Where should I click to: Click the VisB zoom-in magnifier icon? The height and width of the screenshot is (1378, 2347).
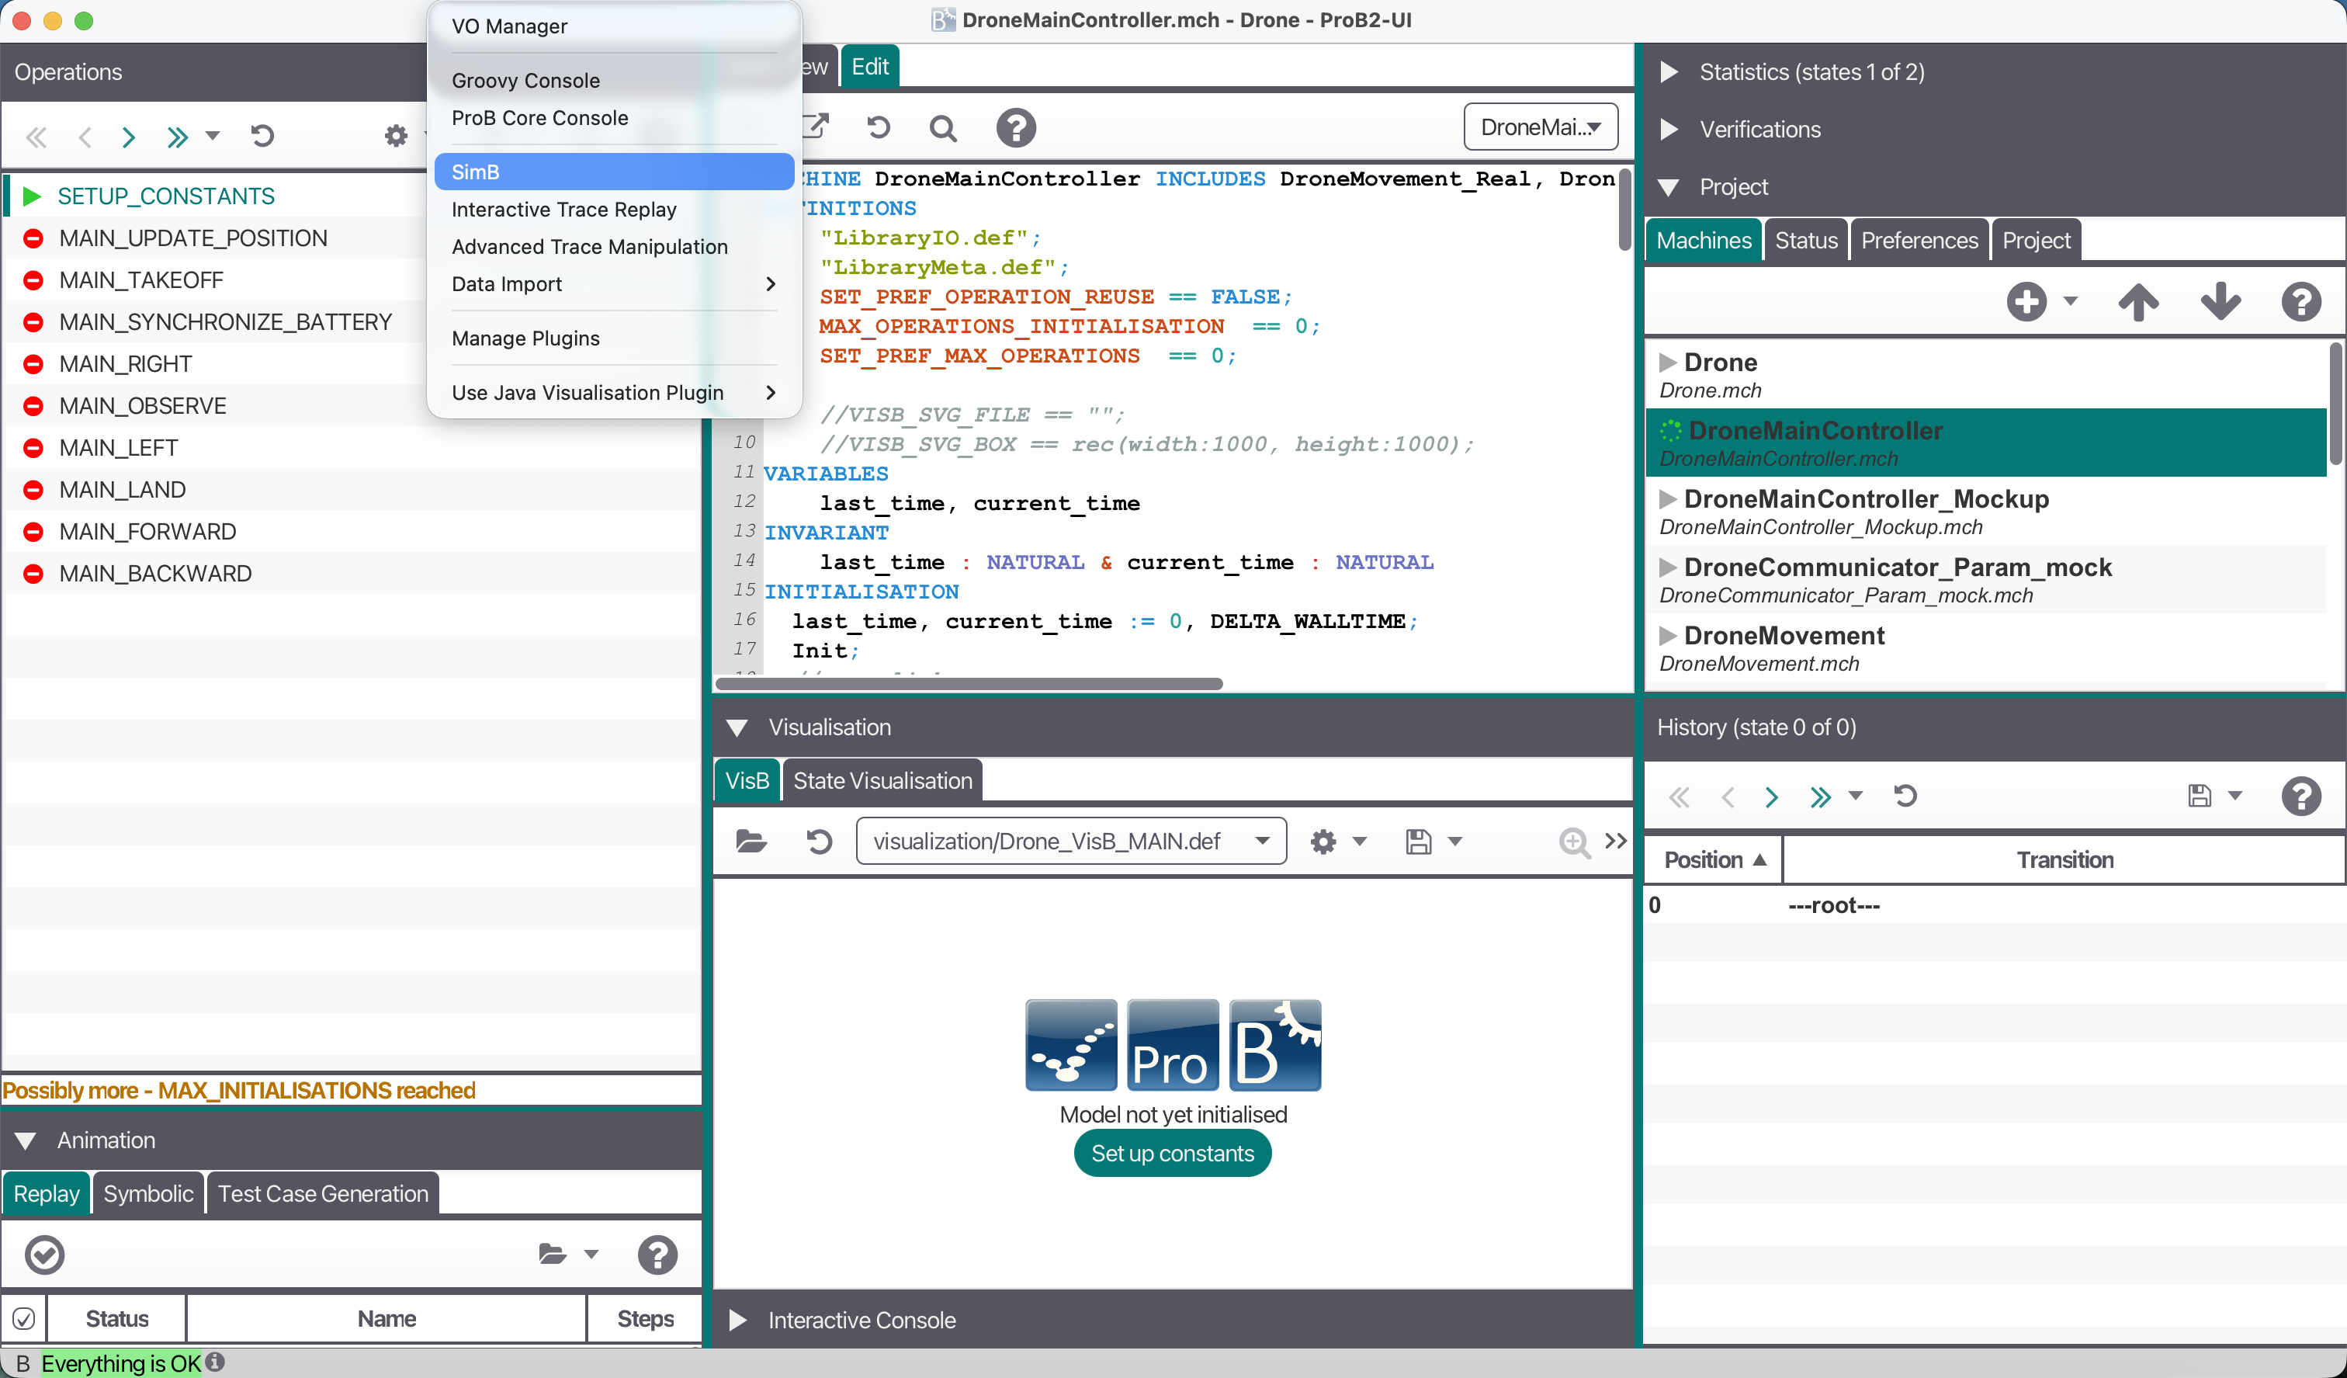(1573, 842)
